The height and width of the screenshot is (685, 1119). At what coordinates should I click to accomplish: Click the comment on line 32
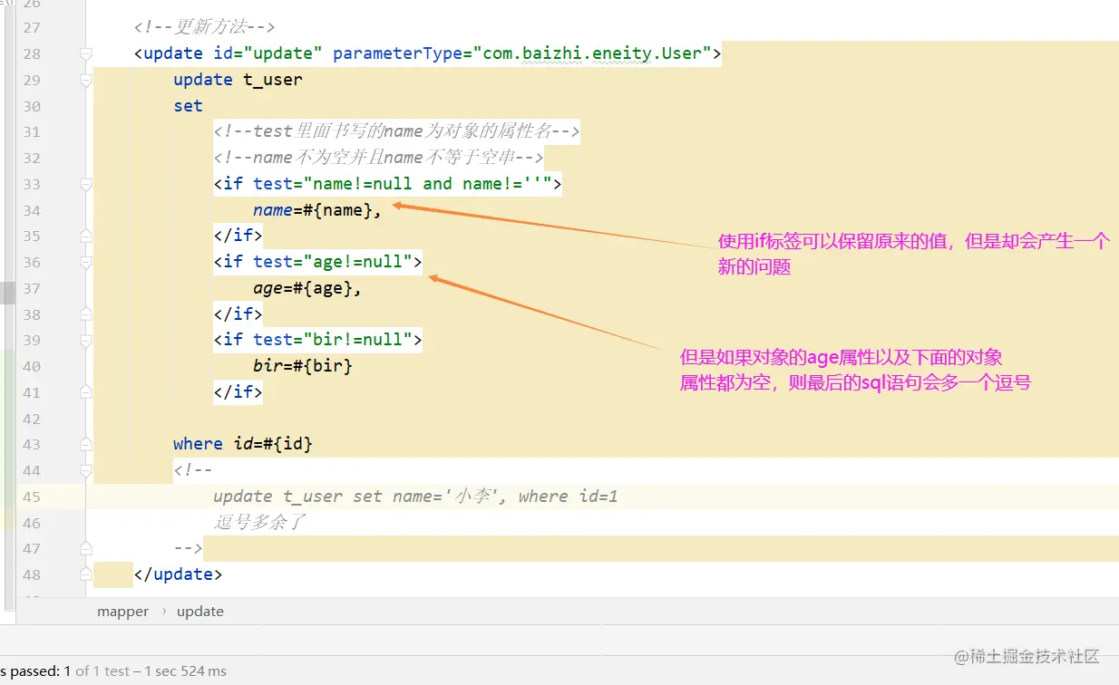click(378, 158)
